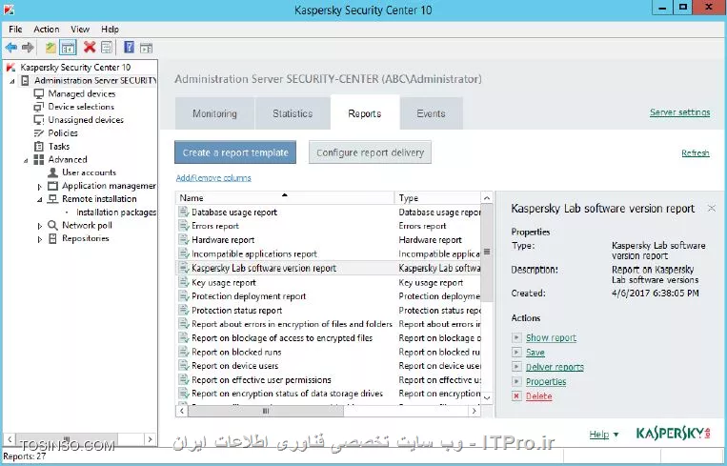Viewport: 727px width, 466px height.
Task: Open the Properties sheet toolbar icon
Action: click(x=106, y=48)
